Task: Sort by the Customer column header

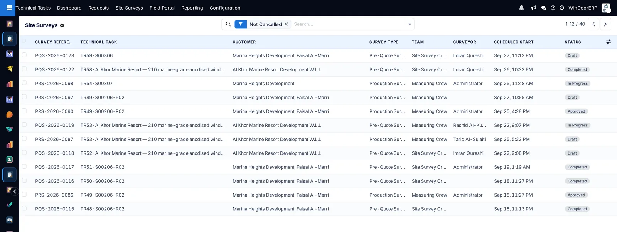Action: [x=244, y=42]
